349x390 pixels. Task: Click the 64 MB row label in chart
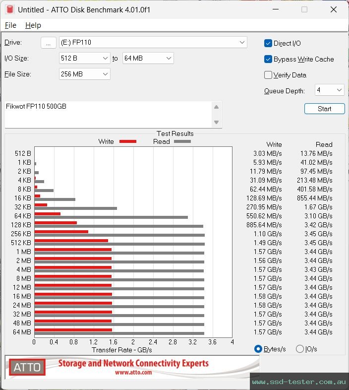22,332
